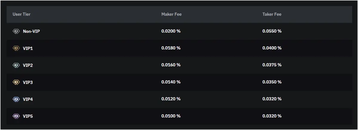Screen dimensions: 358x130
Task: Click the Taker Fee column header
Action: click(x=272, y=14)
